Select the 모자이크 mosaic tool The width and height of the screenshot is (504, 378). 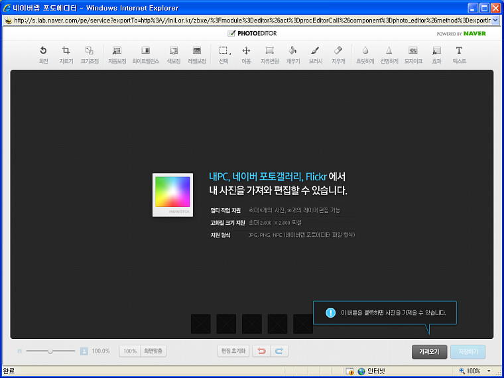click(x=413, y=54)
